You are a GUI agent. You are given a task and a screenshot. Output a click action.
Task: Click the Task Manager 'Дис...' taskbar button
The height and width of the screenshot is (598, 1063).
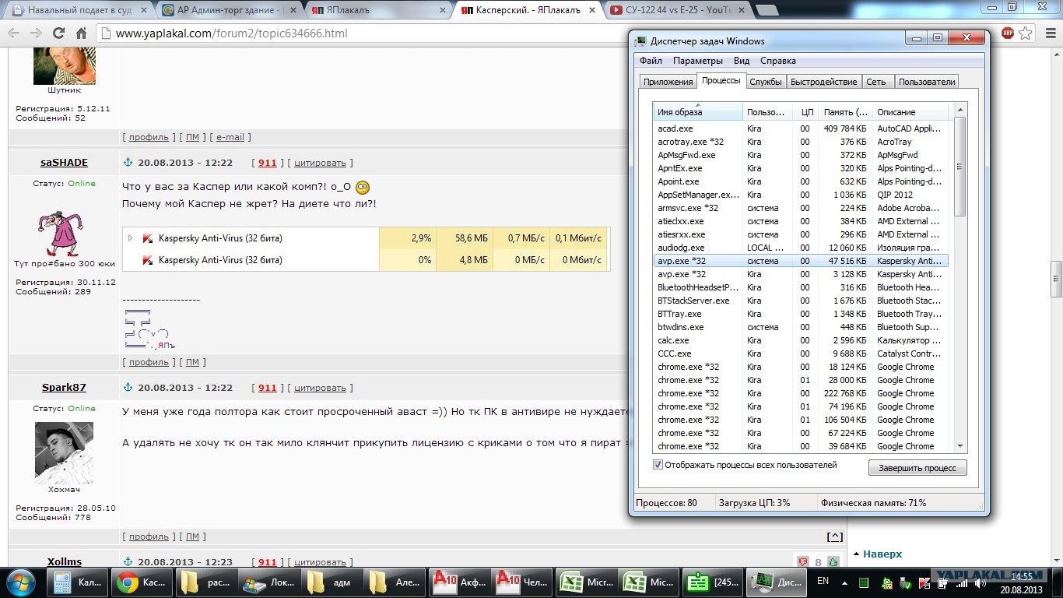coord(777,582)
